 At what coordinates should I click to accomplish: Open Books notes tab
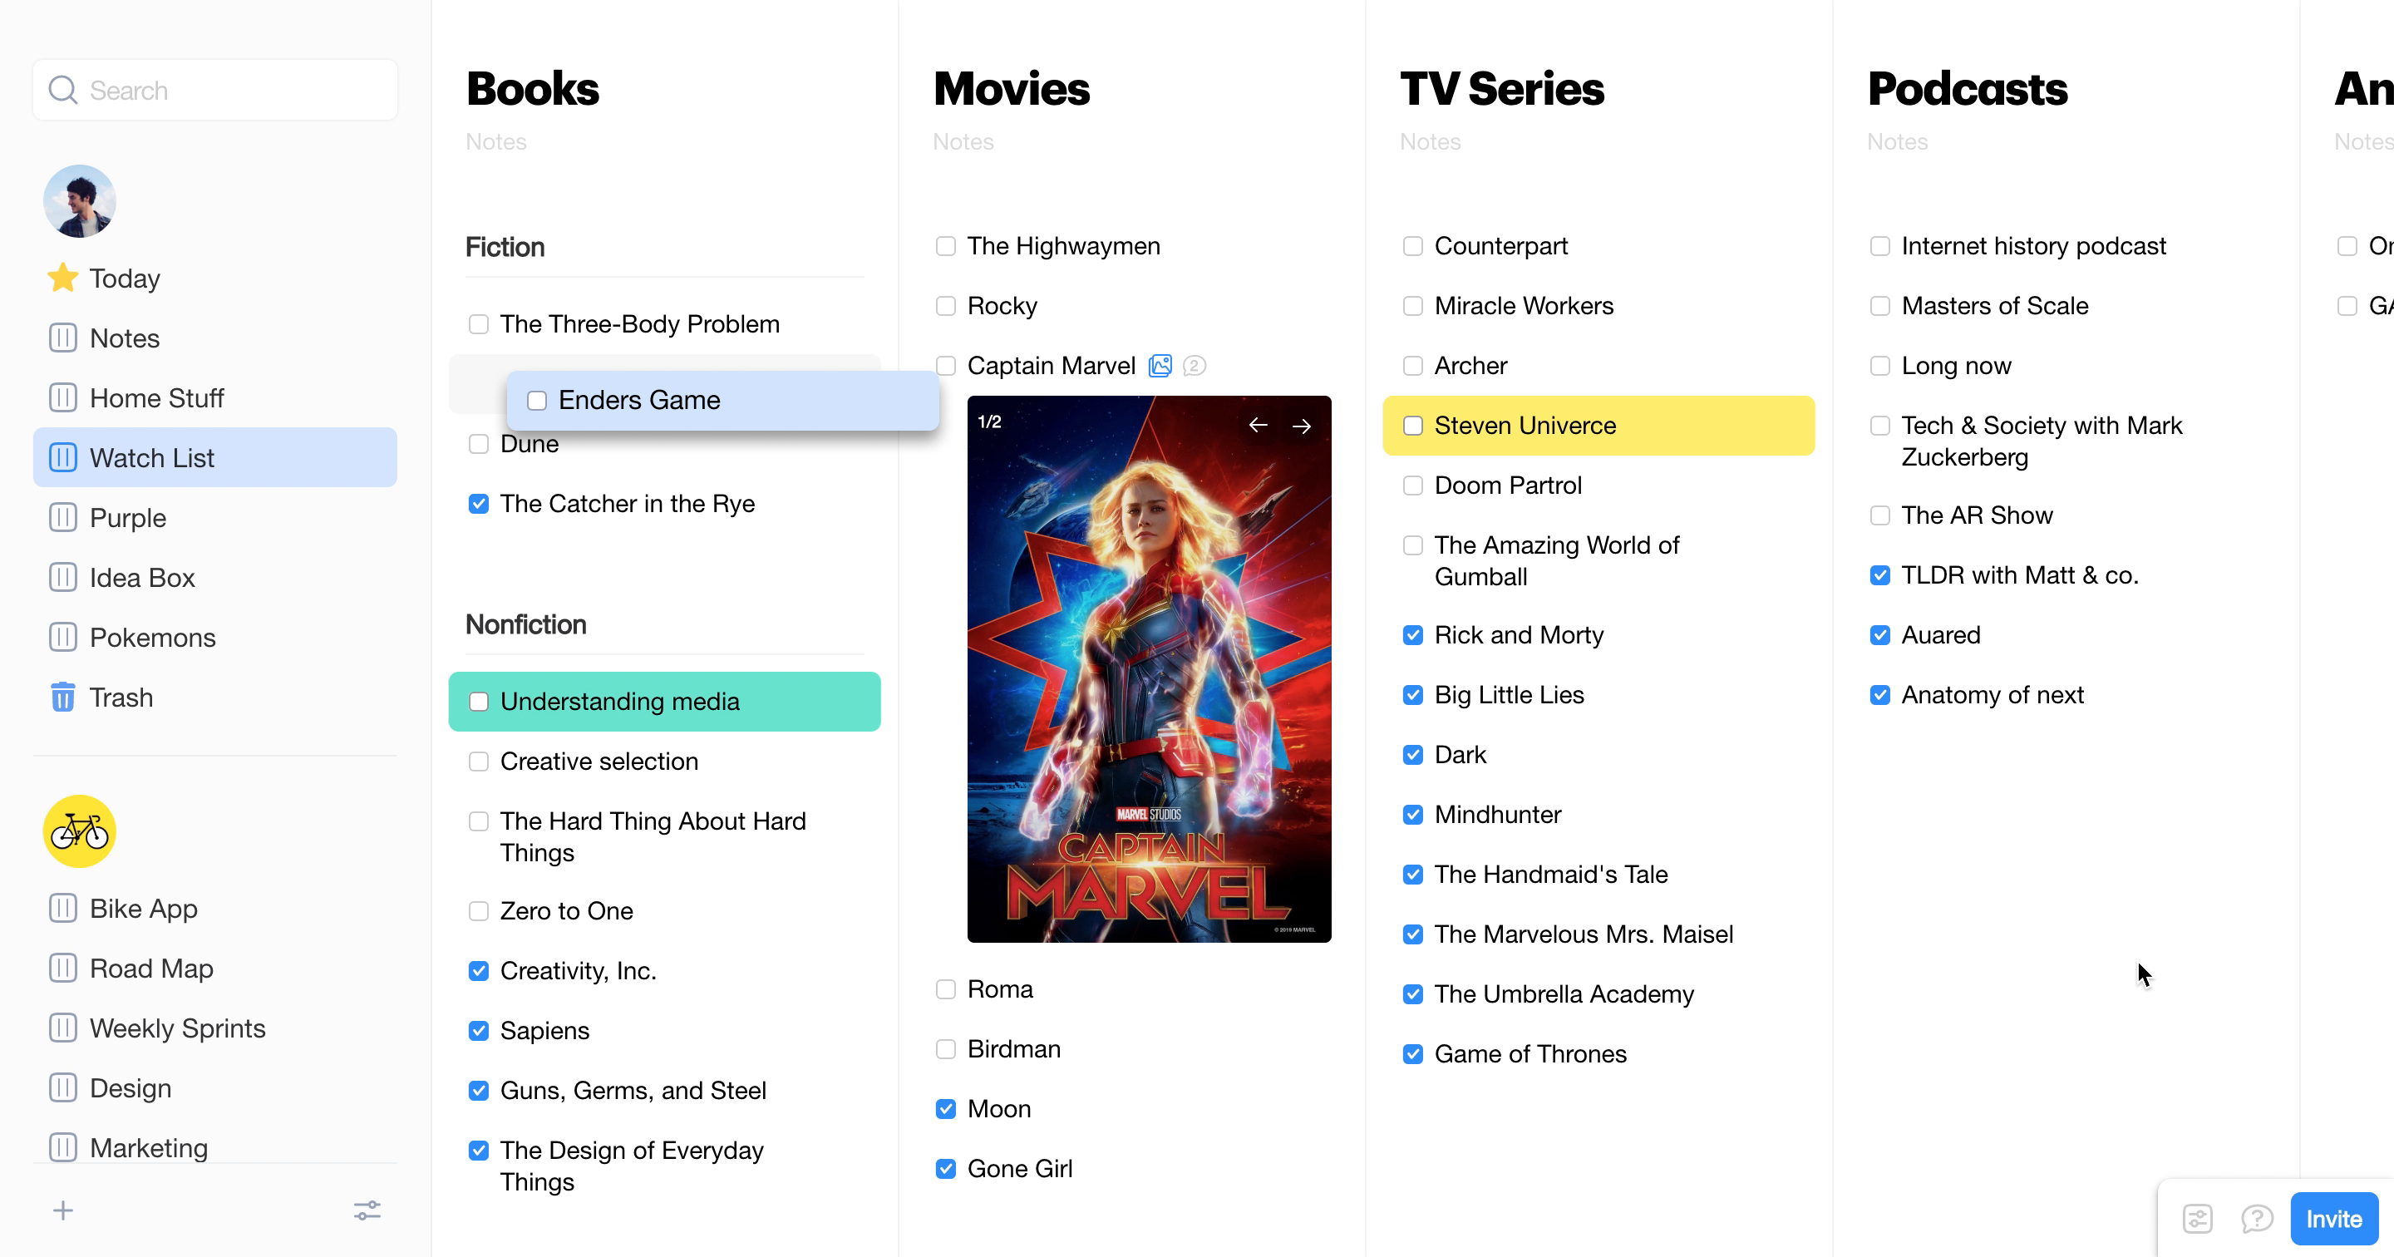(495, 140)
